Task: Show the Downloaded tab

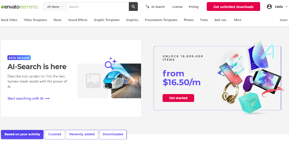Action: [113, 134]
